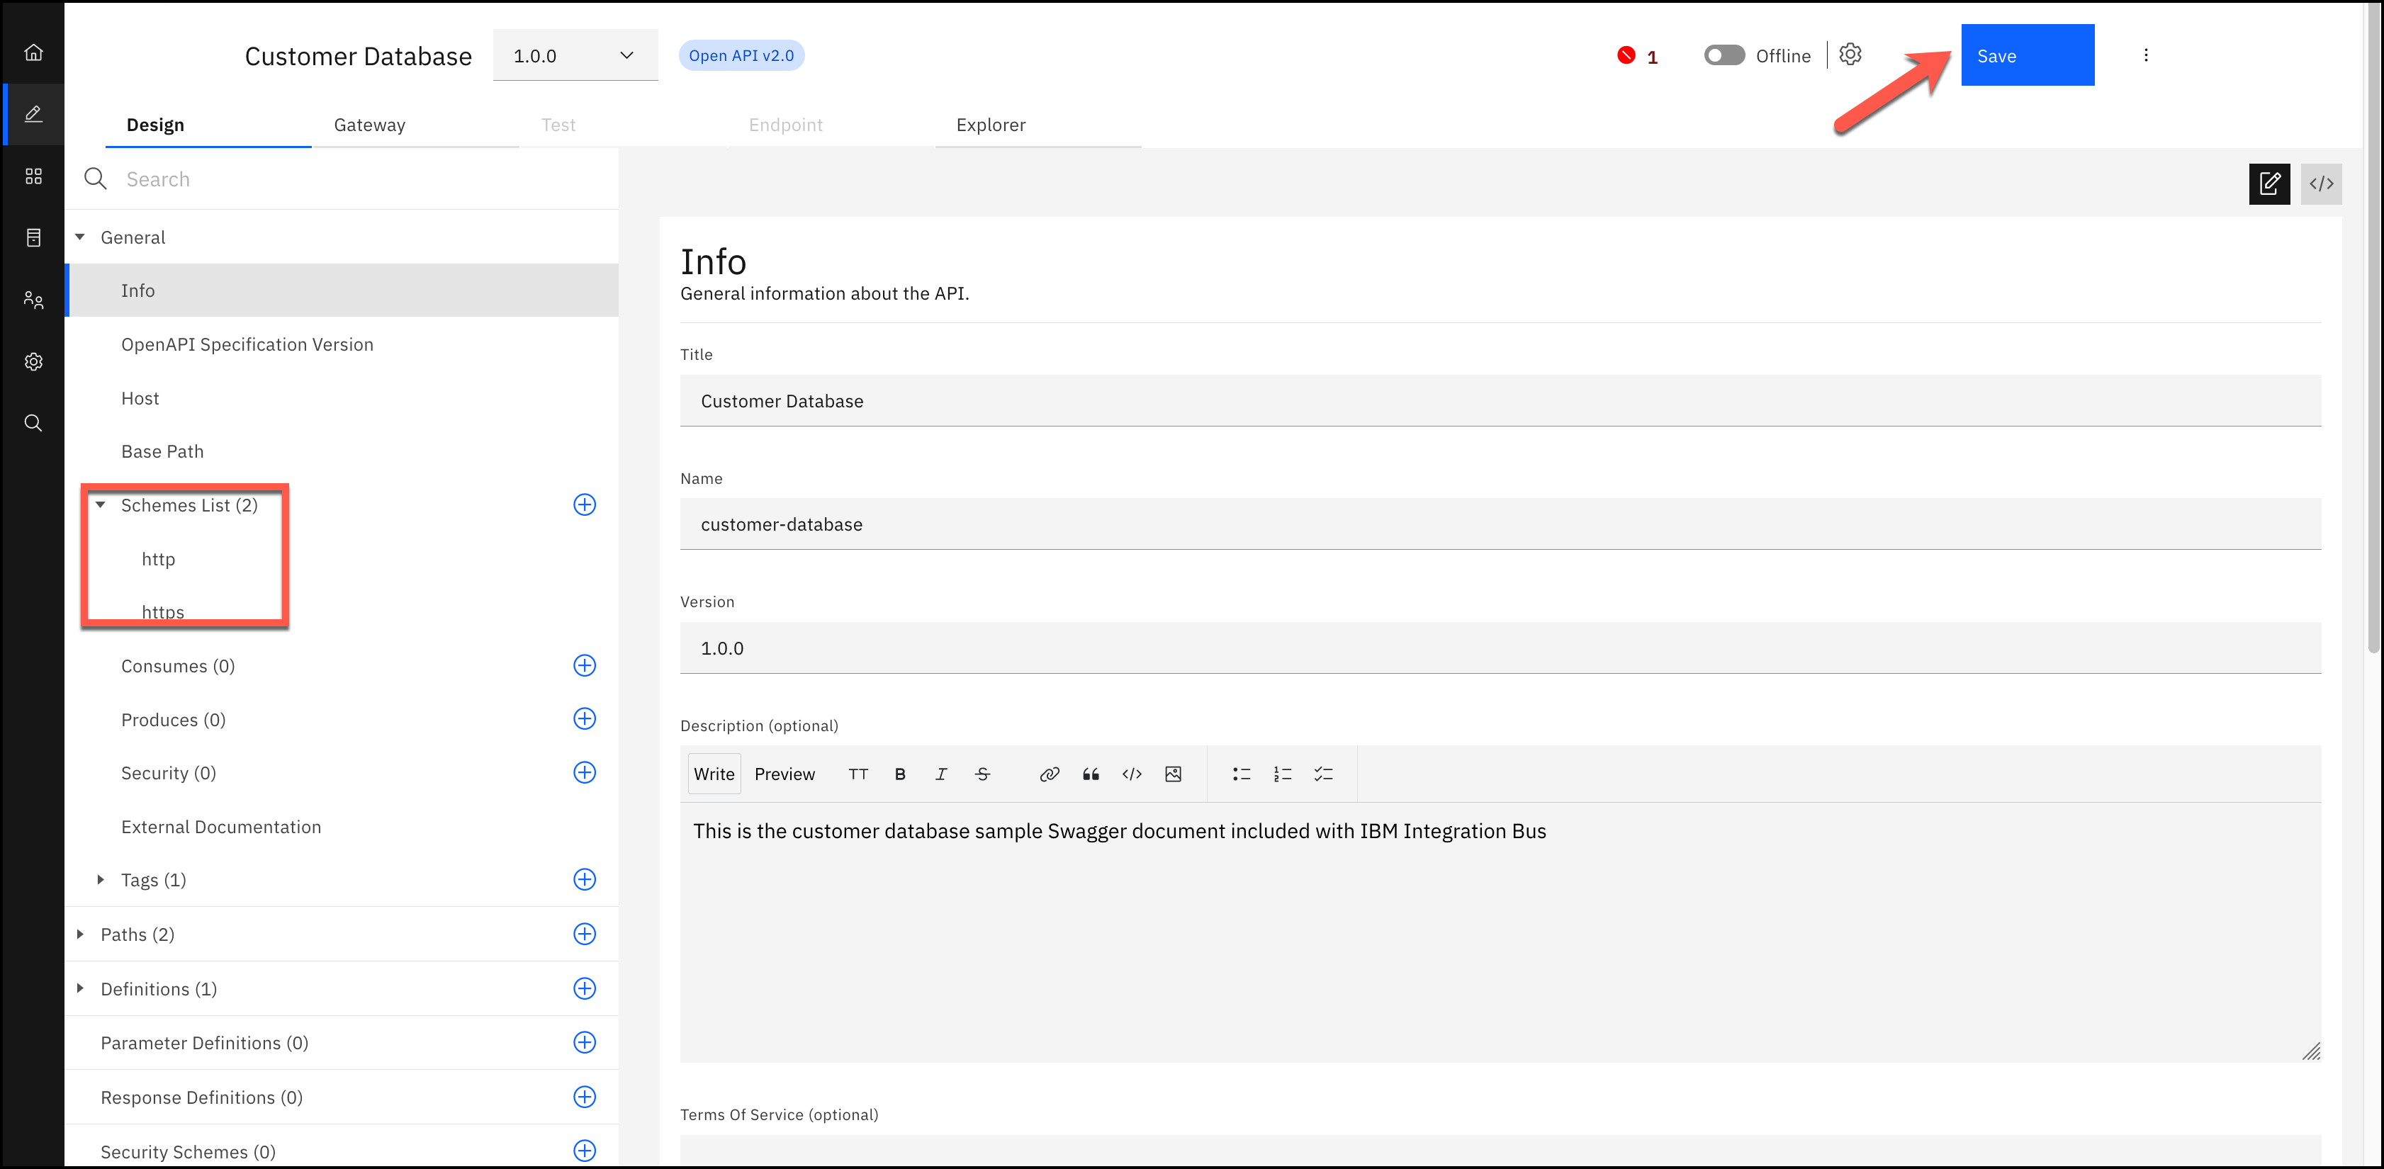Insert a link in the description editor
The height and width of the screenshot is (1169, 2384).
pyautogui.click(x=1050, y=774)
